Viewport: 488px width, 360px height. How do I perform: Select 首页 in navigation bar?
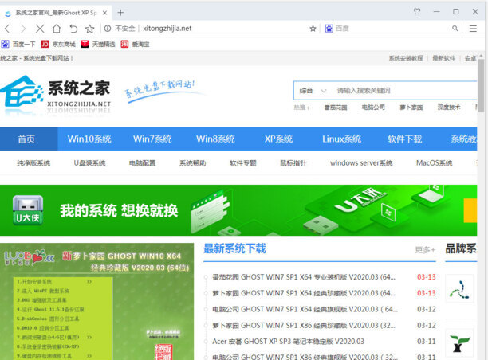[26, 139]
